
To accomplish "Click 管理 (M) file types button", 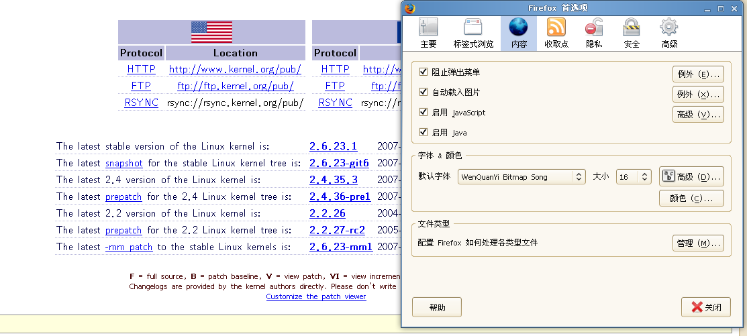I will (698, 243).
